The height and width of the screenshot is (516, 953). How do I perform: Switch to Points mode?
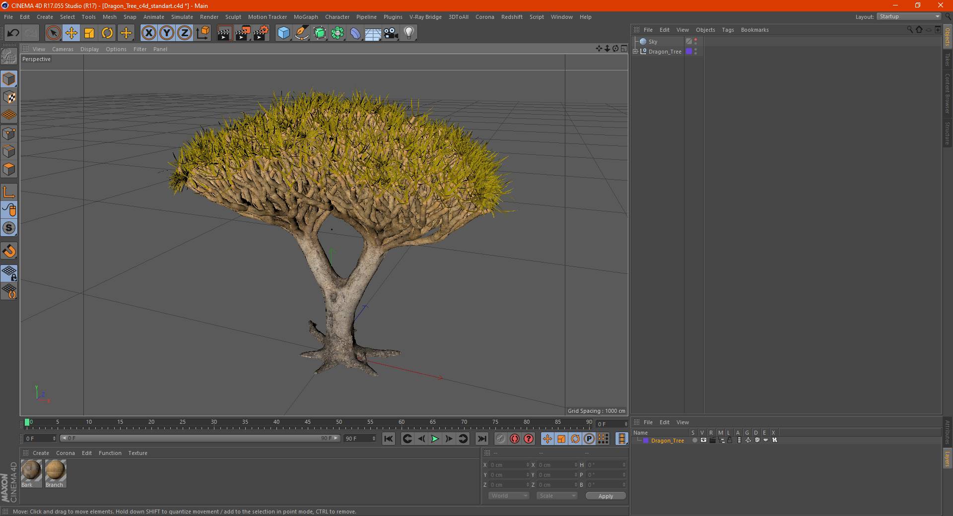[x=9, y=133]
